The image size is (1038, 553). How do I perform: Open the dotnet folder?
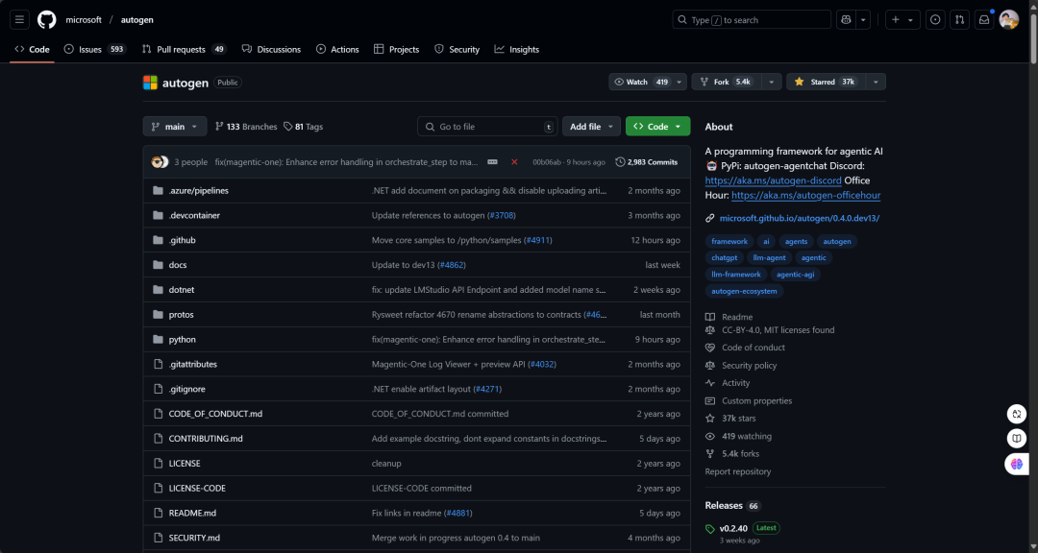tap(182, 290)
